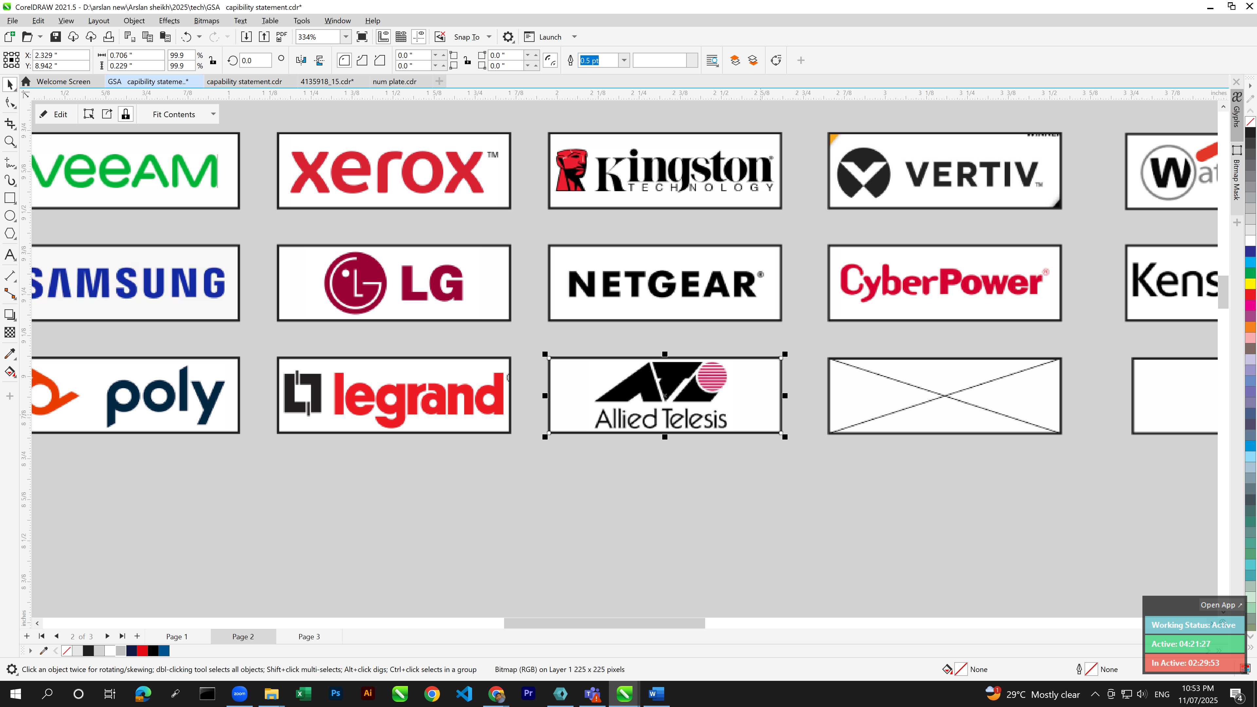The height and width of the screenshot is (707, 1257).
Task: Expand the Snap To dropdown
Action: coord(489,37)
